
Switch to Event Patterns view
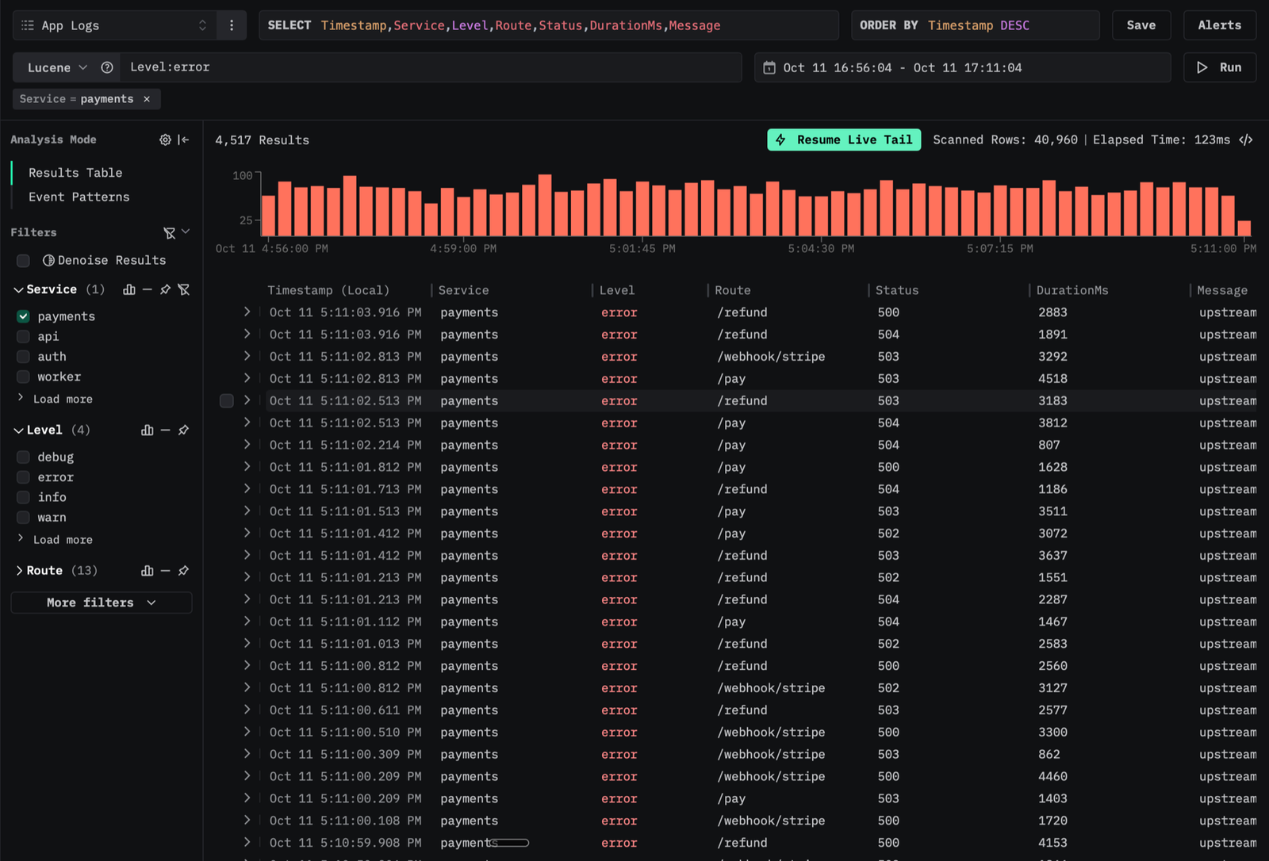(79, 197)
